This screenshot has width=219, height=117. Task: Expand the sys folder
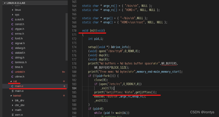point(12,15)
